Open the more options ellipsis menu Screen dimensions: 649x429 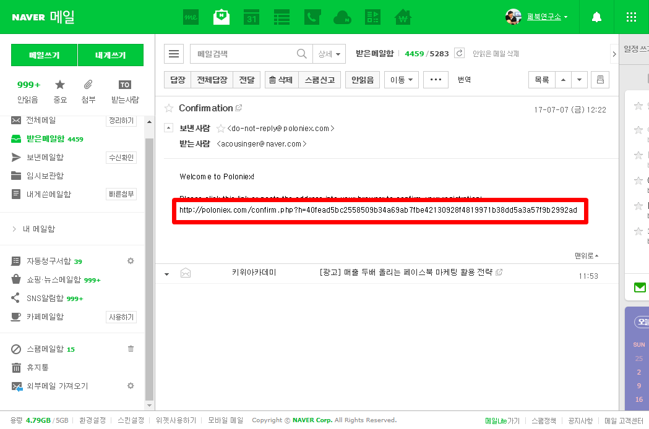tap(436, 79)
